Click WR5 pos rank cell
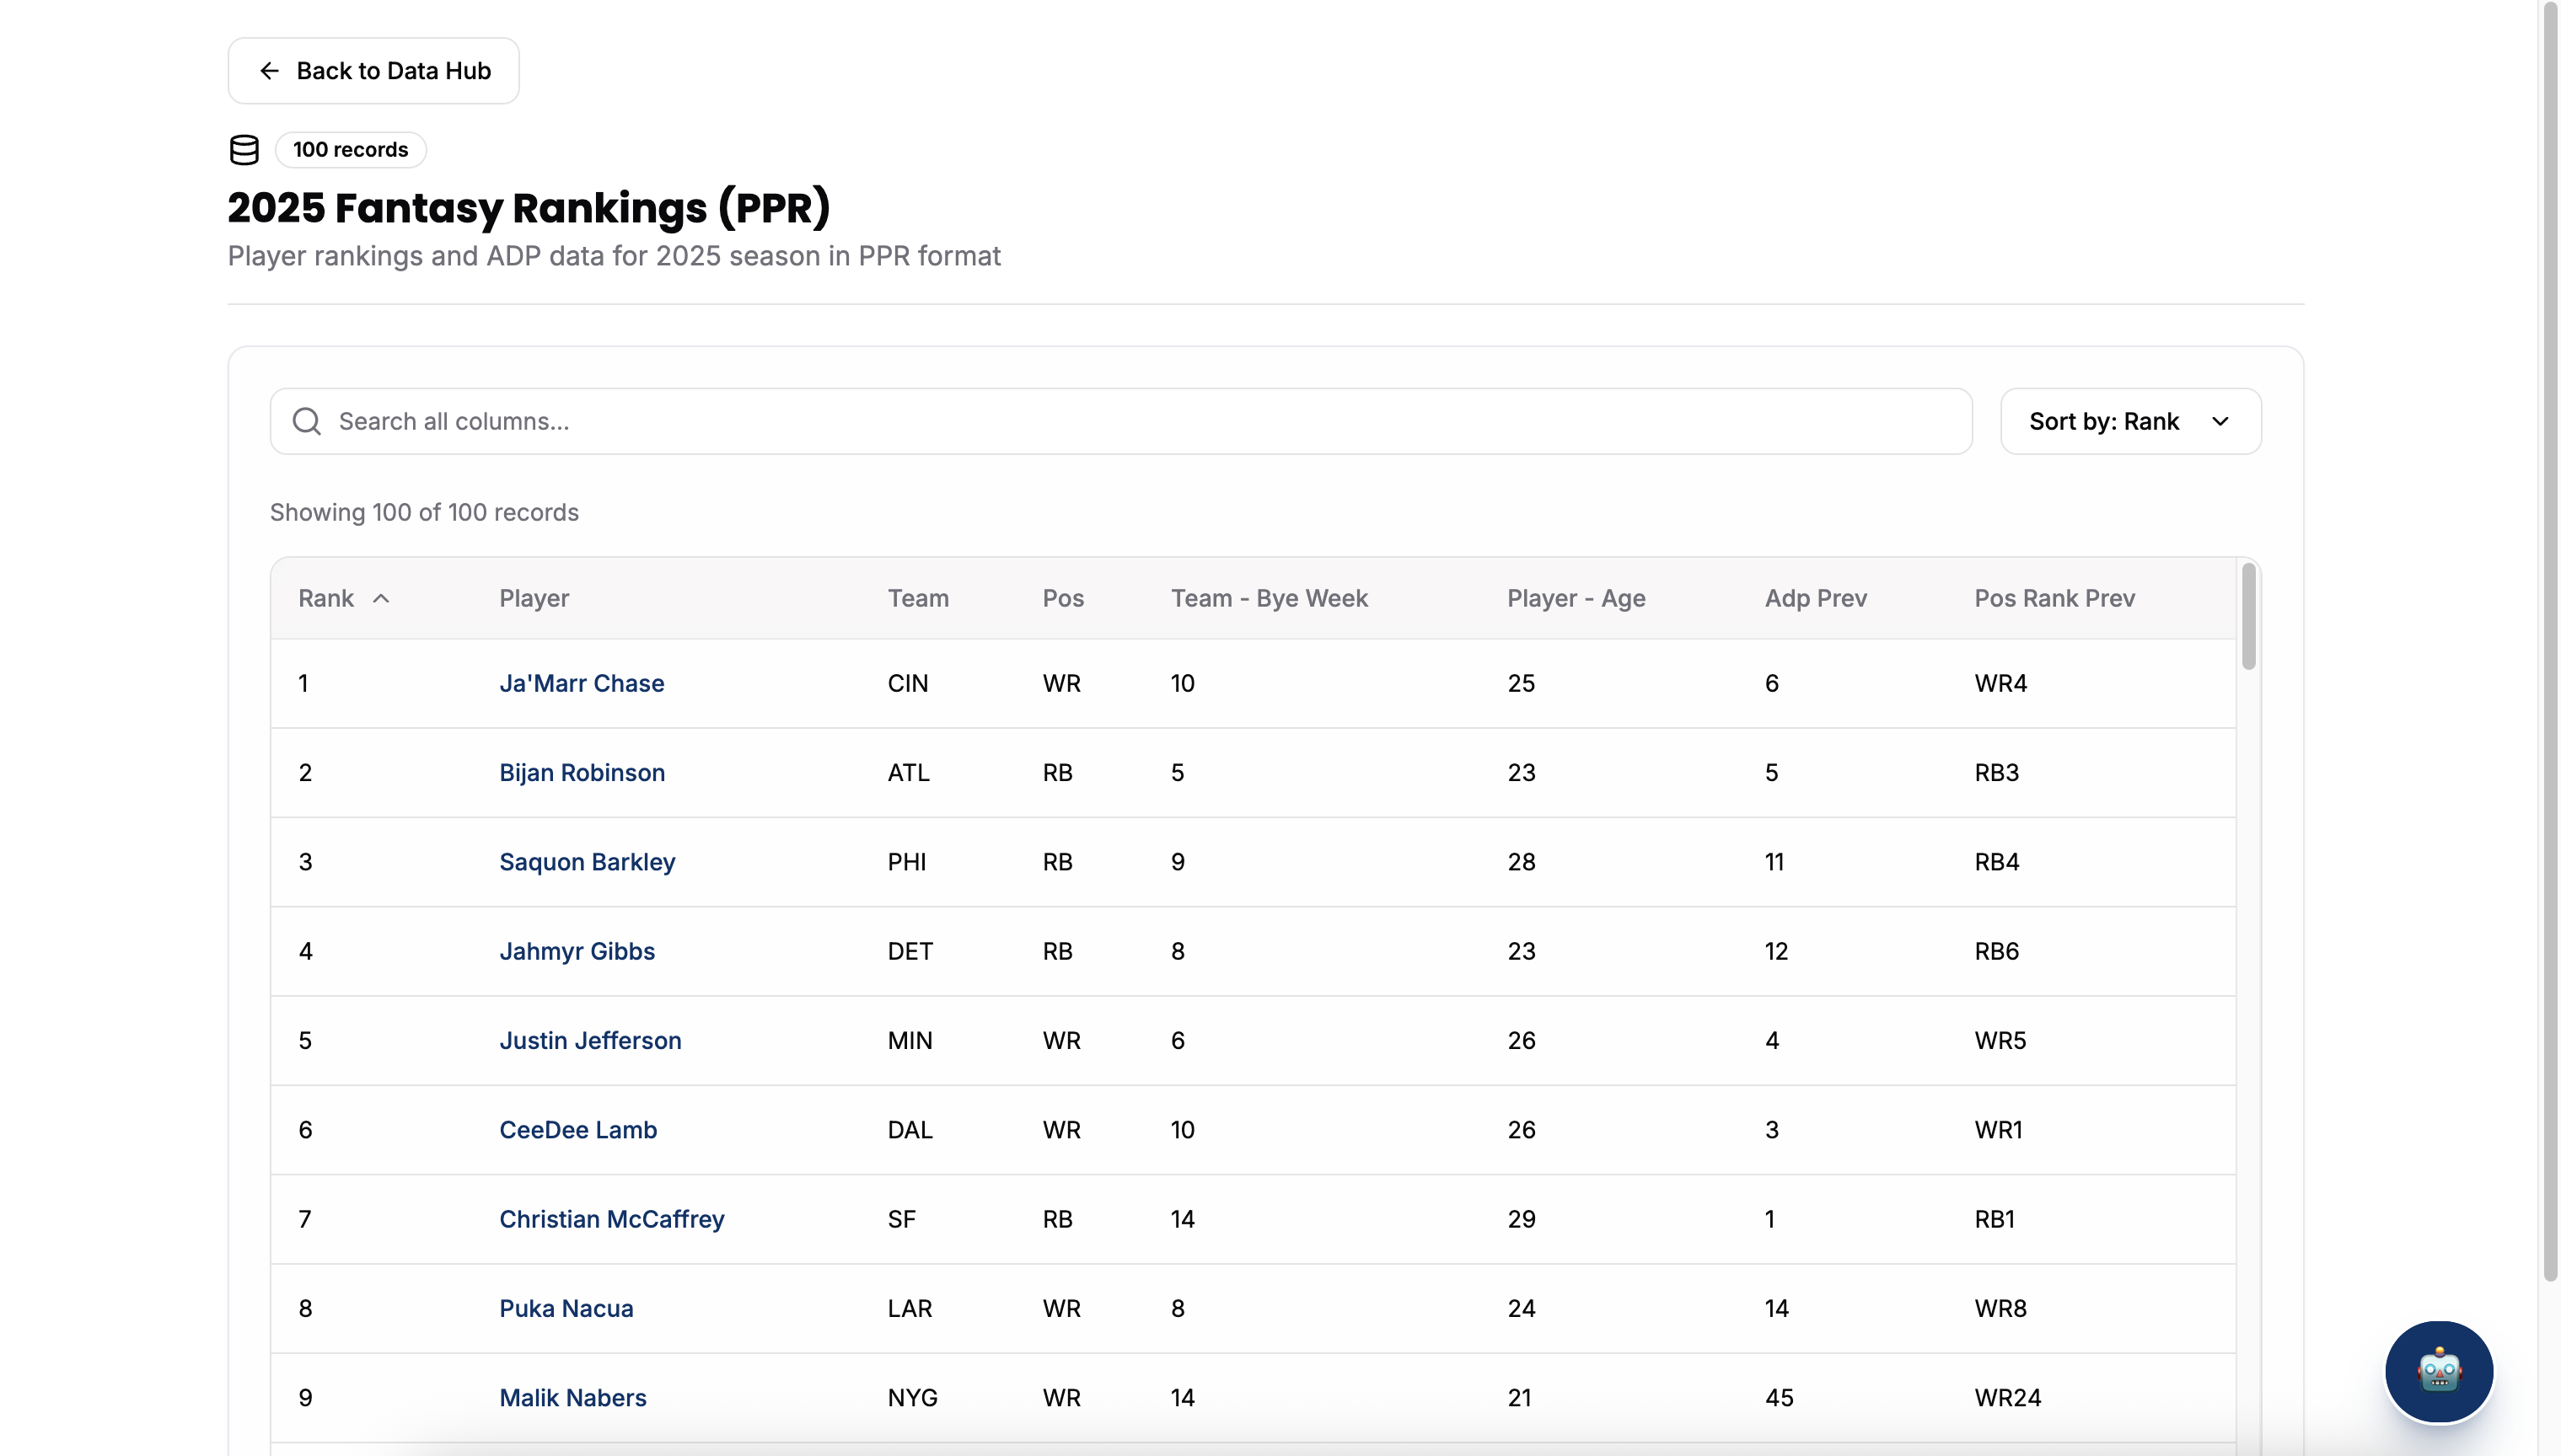Screen dimensions: 2561x1456 [x=2000, y=1040]
